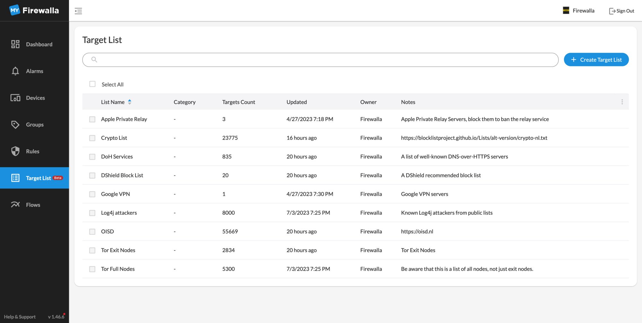Open the Google VPN list
The width and height of the screenshot is (642, 323).
pos(115,194)
